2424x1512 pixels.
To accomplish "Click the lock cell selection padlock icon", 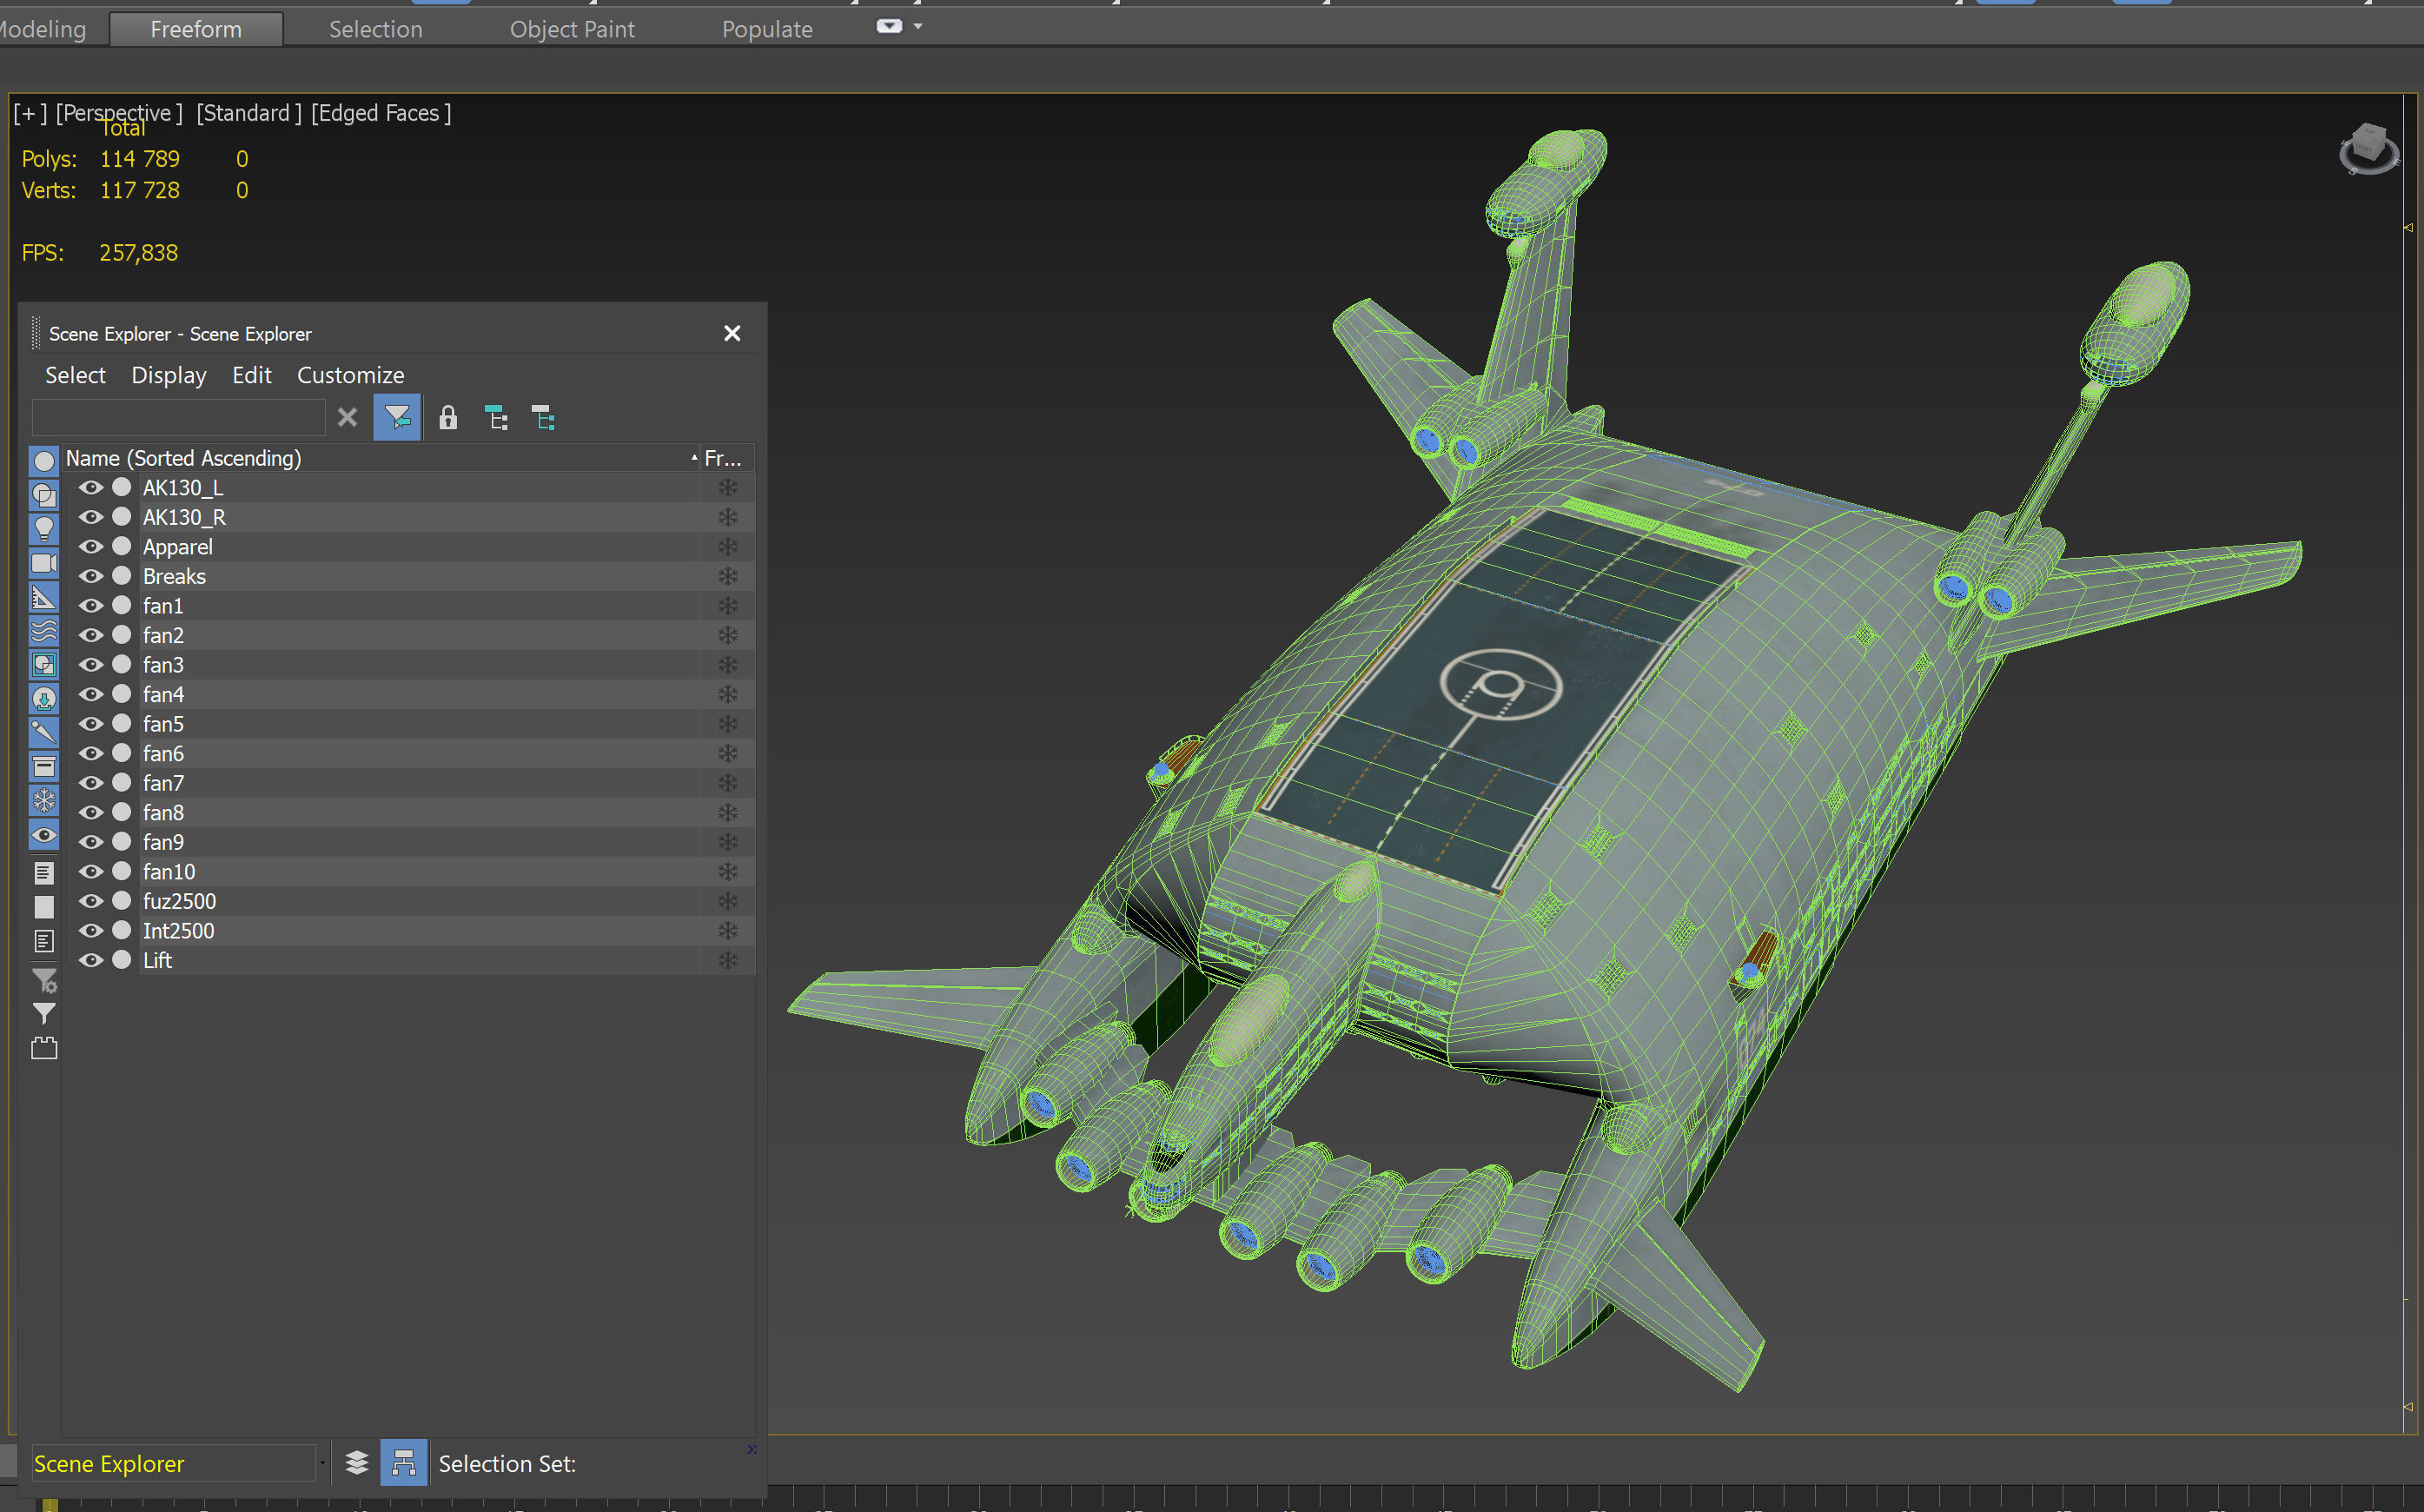I will [447, 418].
